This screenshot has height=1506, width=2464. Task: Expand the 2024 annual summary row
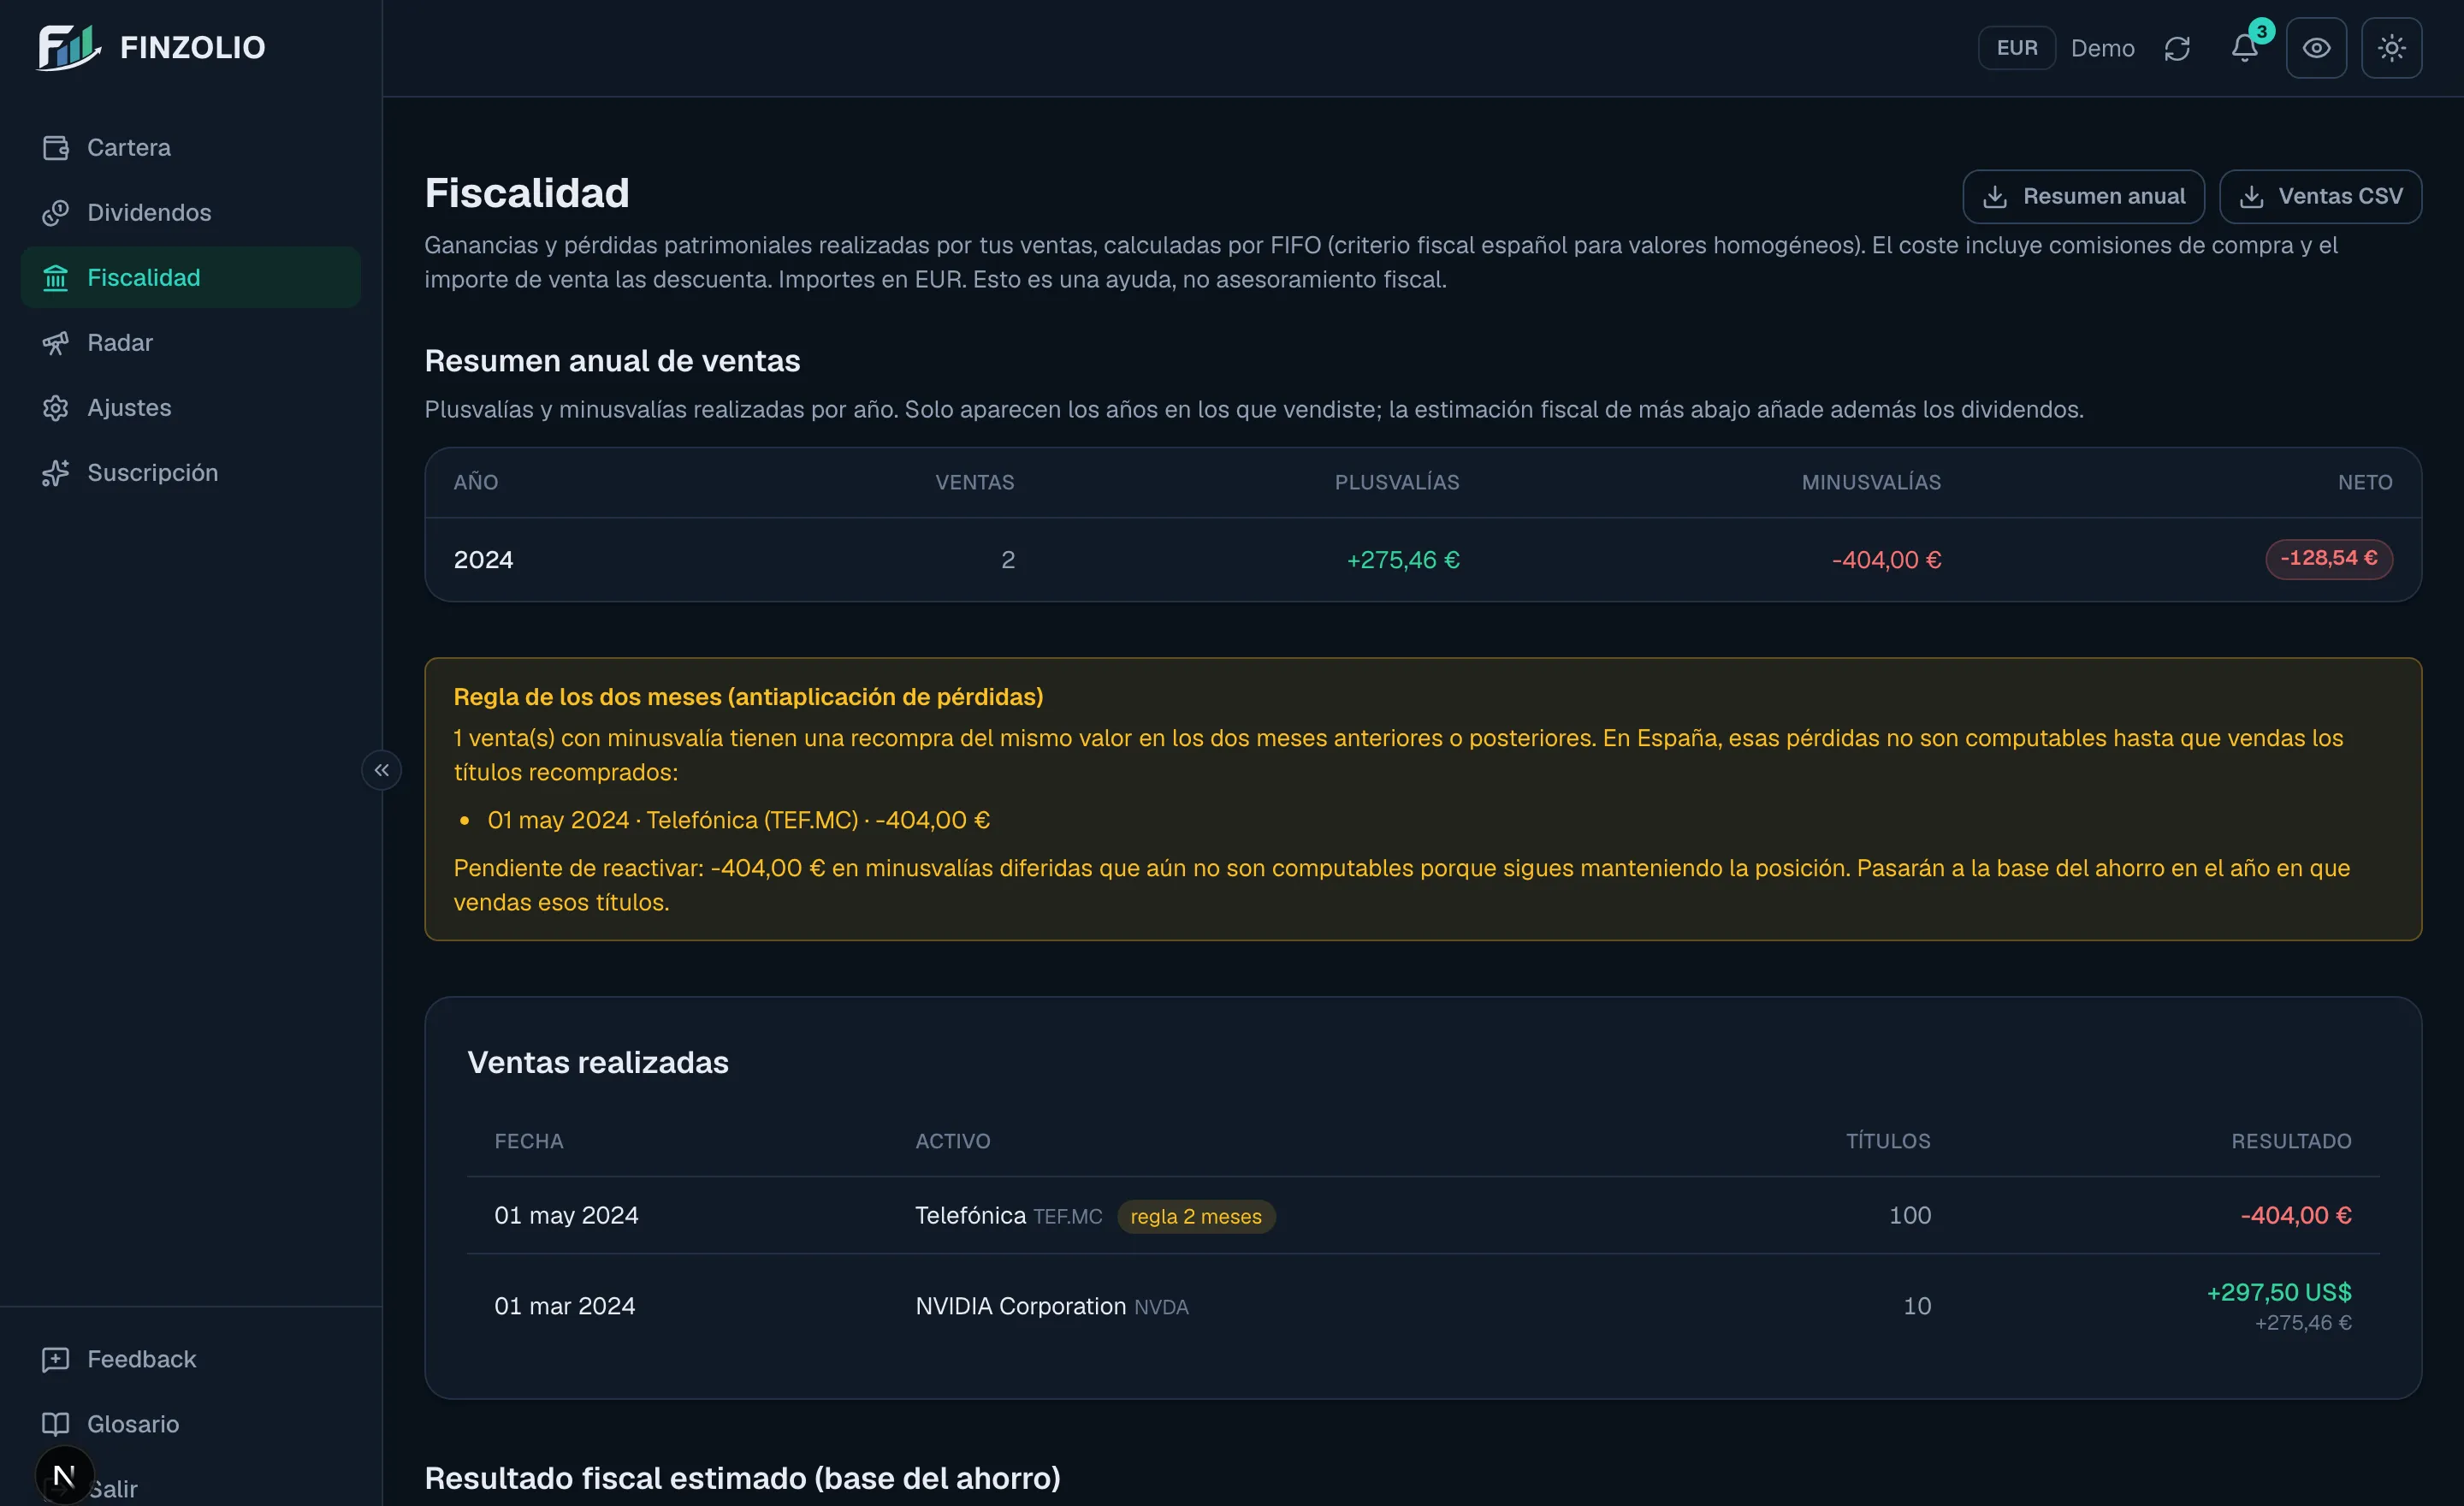(1423, 559)
